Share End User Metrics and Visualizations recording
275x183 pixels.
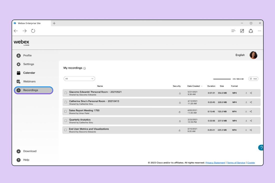251,130
